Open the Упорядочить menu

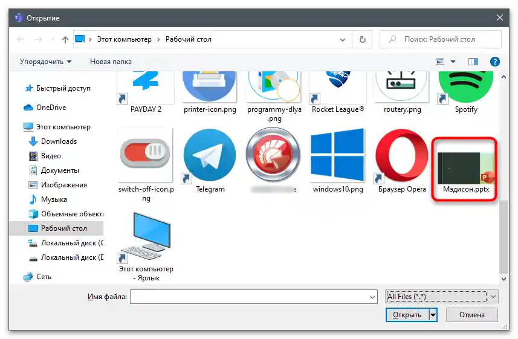point(45,62)
